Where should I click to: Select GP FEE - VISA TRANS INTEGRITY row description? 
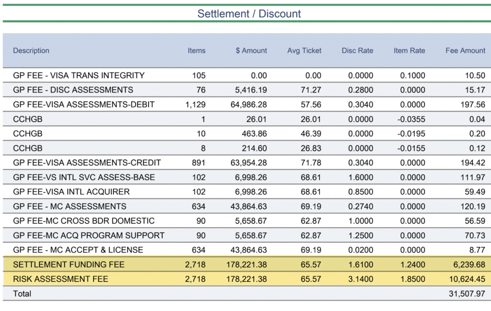(x=79, y=75)
